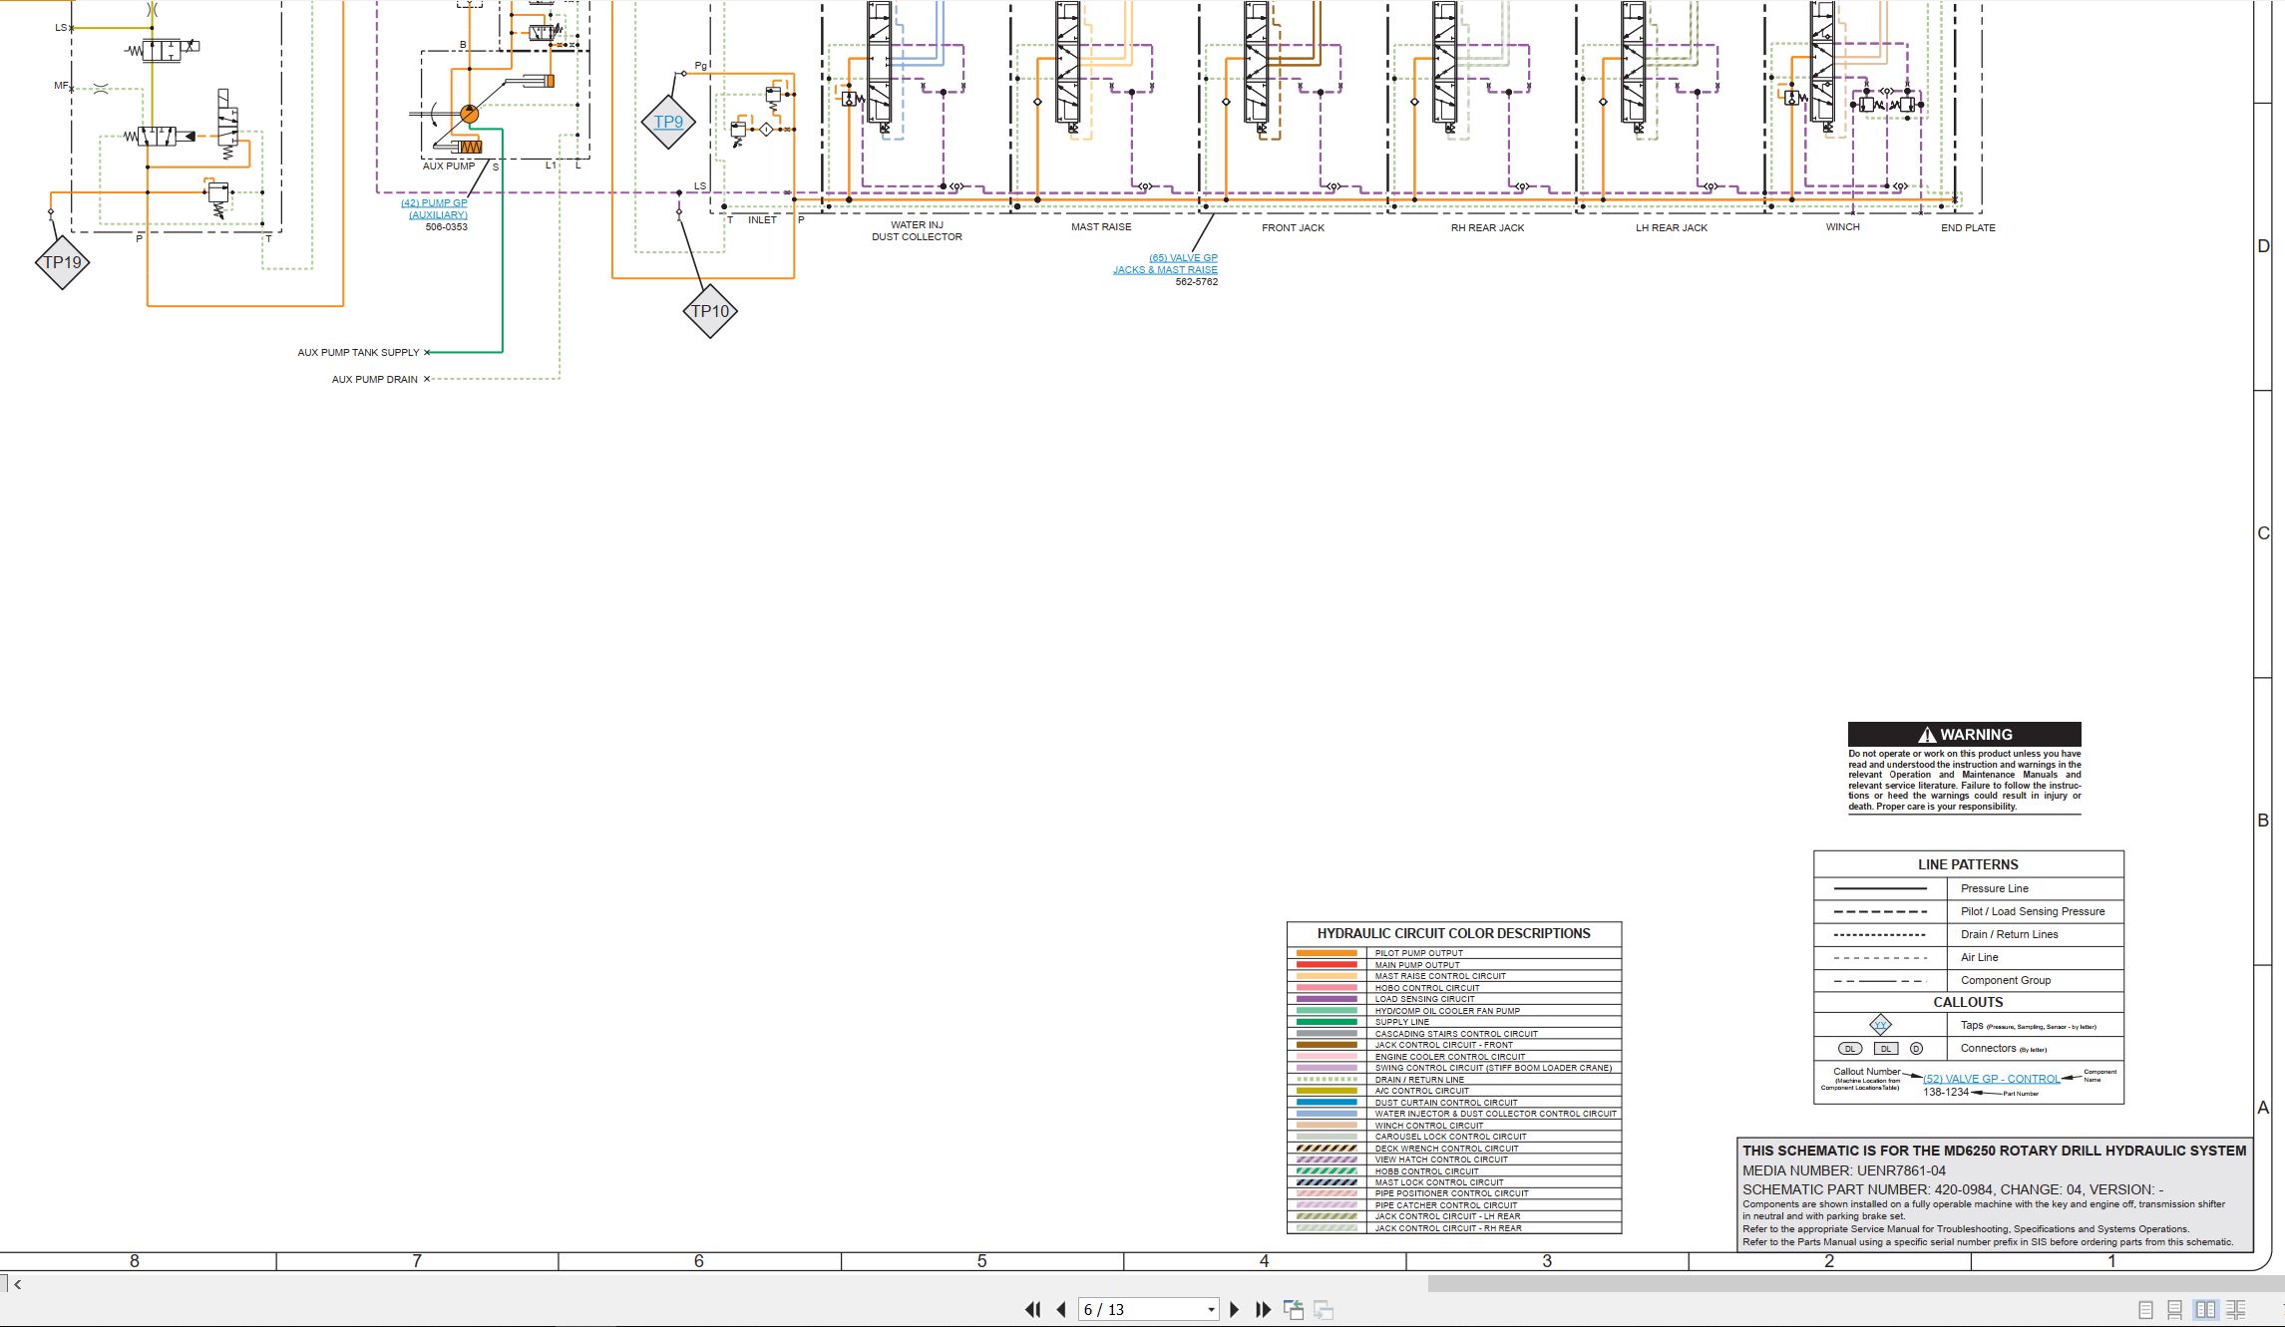
Task: Click the 'WINCH' valve section label
Action: [1842, 227]
